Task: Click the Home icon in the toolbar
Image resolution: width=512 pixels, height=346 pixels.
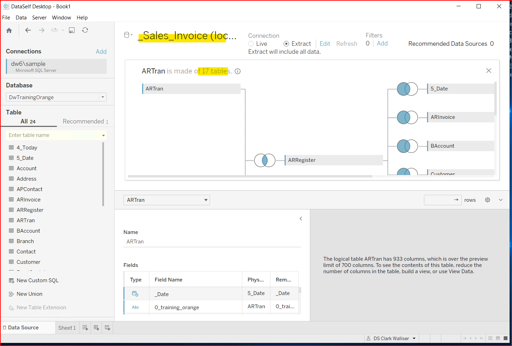Action: click(x=9, y=30)
